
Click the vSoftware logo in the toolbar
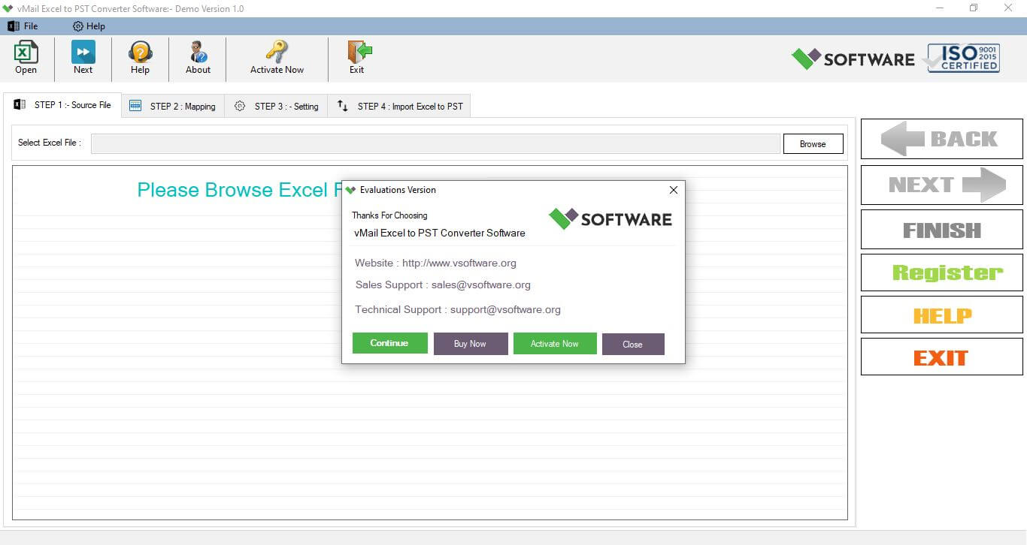coord(853,59)
